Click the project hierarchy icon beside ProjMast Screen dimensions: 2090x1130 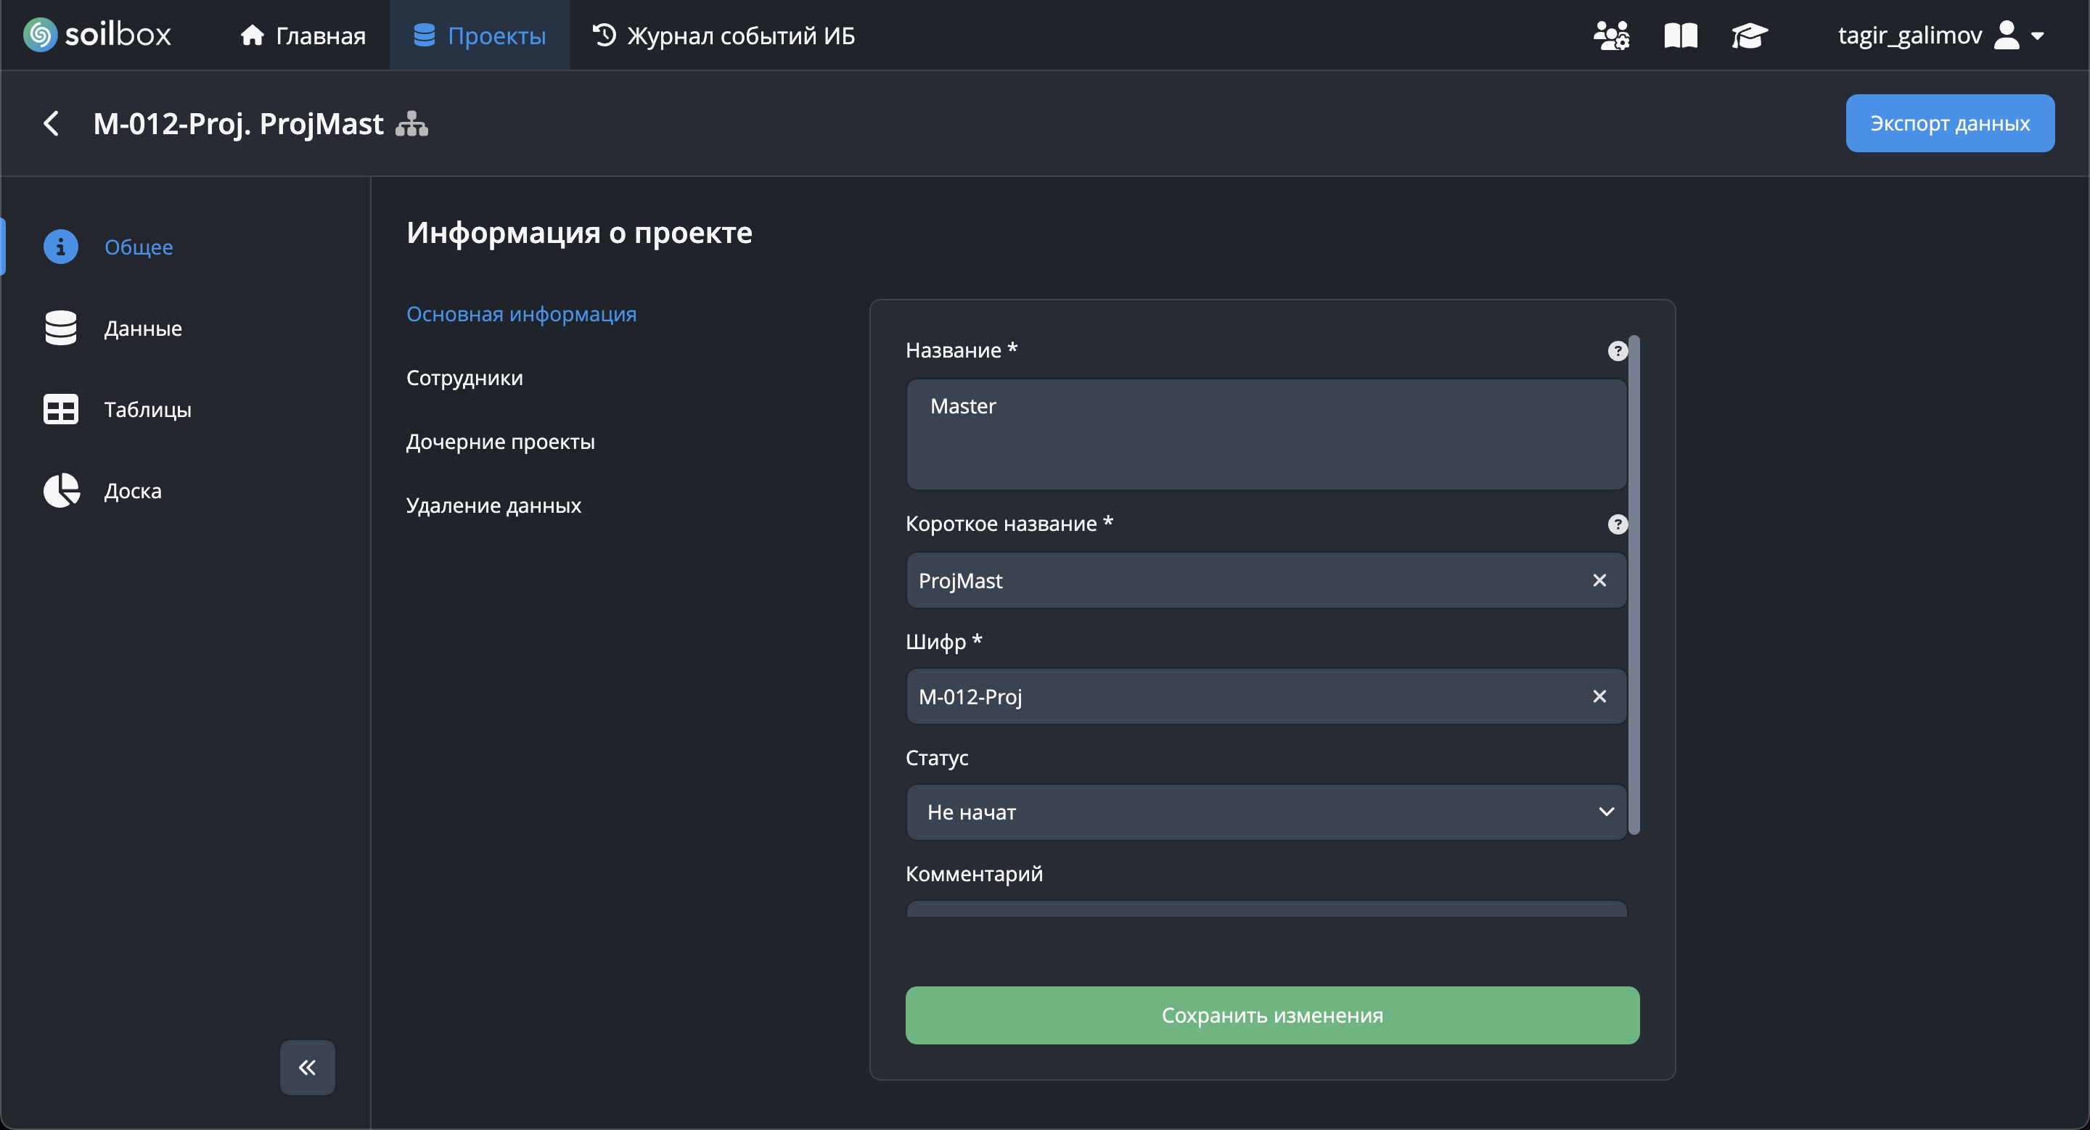pyautogui.click(x=411, y=123)
